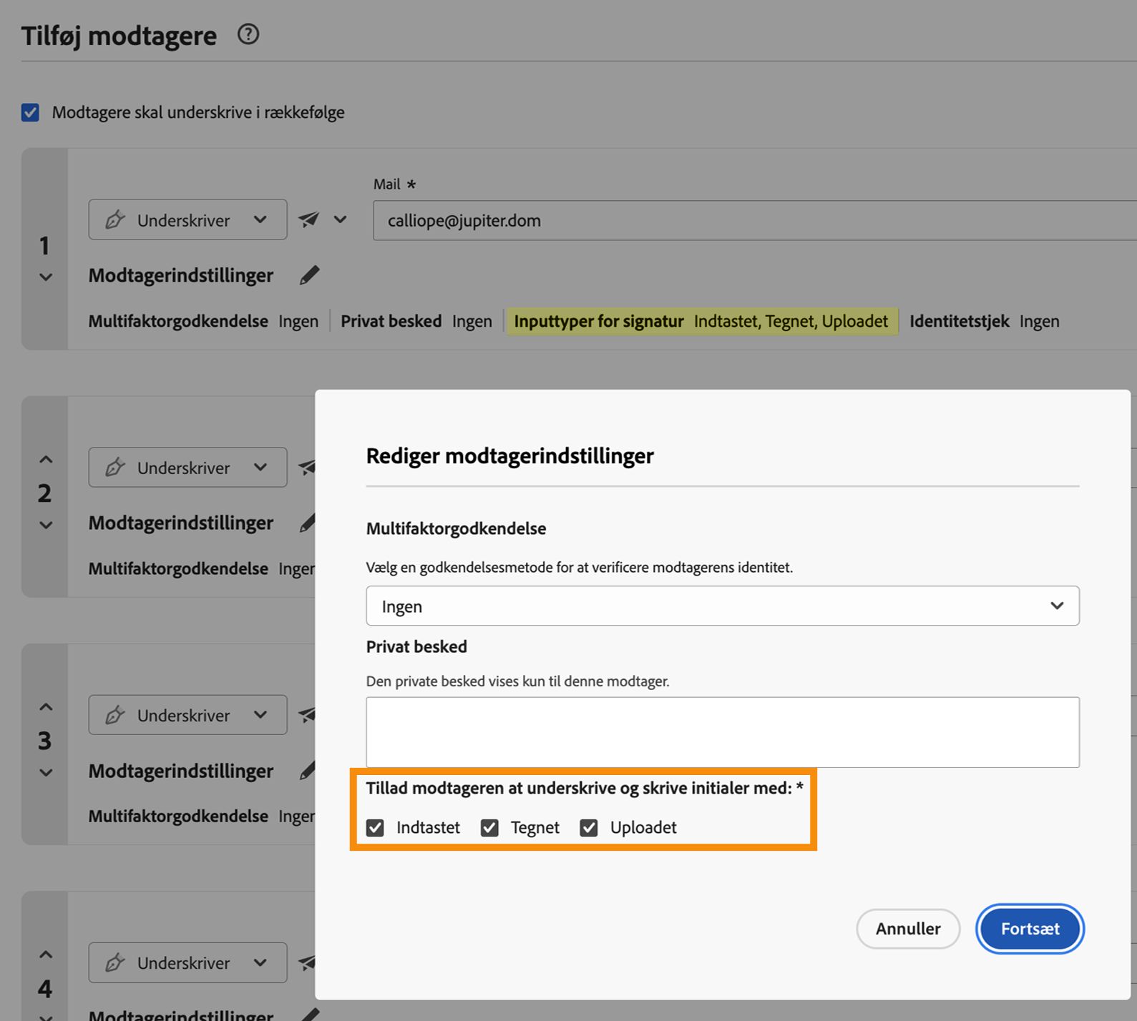Click the Privat besked text area
This screenshot has width=1137, height=1021.
tap(723, 732)
